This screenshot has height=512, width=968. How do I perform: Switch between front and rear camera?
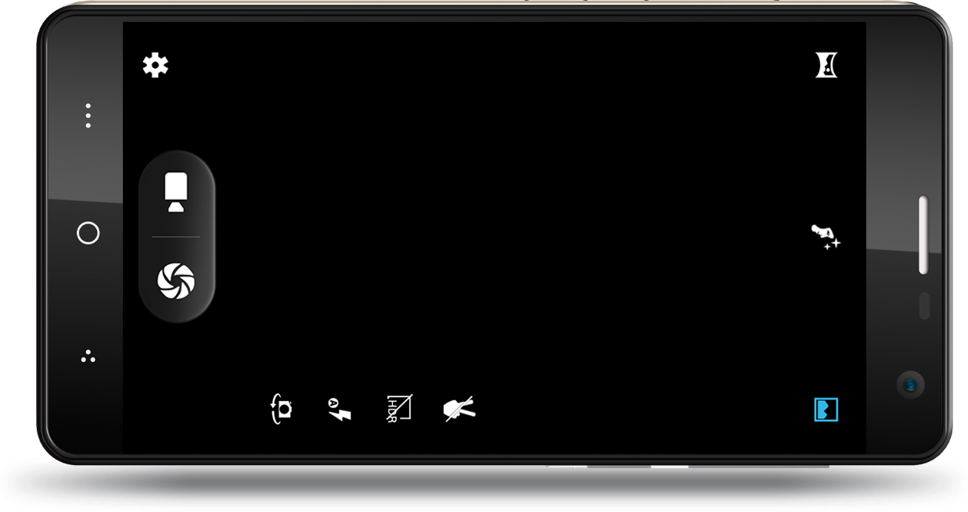coord(282,409)
